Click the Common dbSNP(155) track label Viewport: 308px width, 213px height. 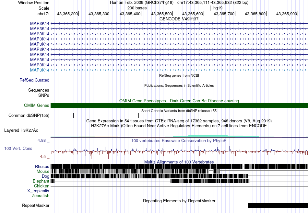[x=29, y=115]
